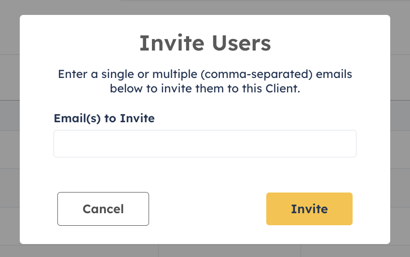
Task: Click the "Invite Users" dialog heading
Action: (205, 43)
